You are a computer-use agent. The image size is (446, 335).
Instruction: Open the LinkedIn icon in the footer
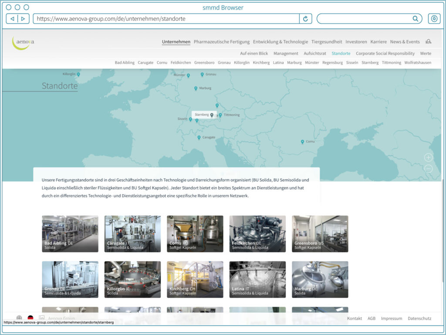(x=41, y=318)
